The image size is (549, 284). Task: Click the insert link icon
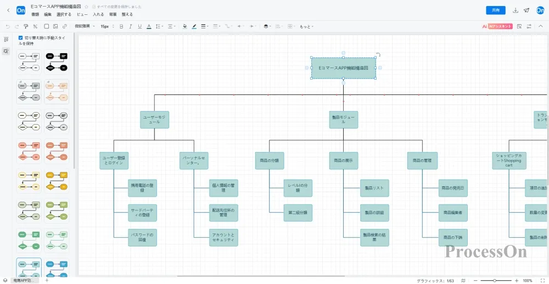pyautogui.click(x=65, y=26)
